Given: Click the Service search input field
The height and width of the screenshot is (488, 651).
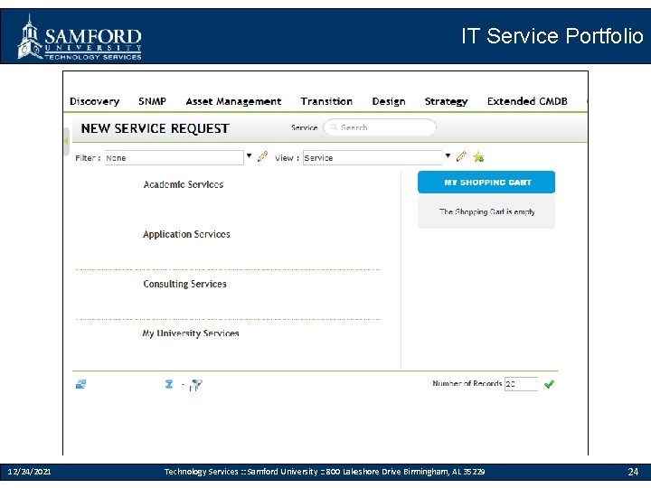Looking at the screenshot, I should coord(380,127).
